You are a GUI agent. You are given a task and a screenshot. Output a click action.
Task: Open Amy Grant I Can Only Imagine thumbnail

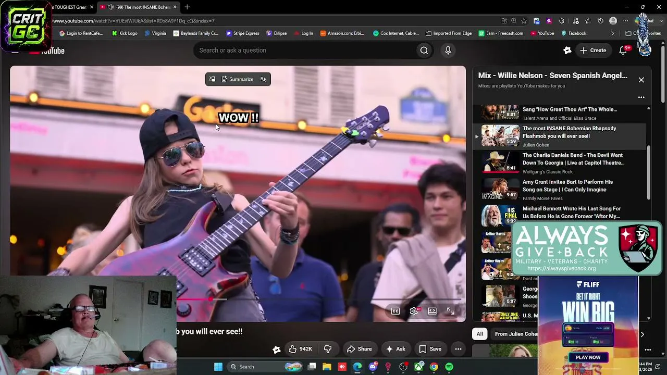[500, 190]
